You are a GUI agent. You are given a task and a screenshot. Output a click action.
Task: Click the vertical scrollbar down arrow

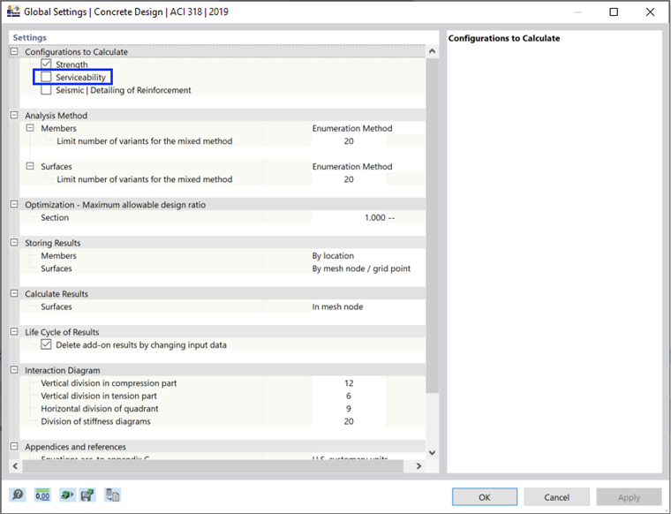(433, 452)
